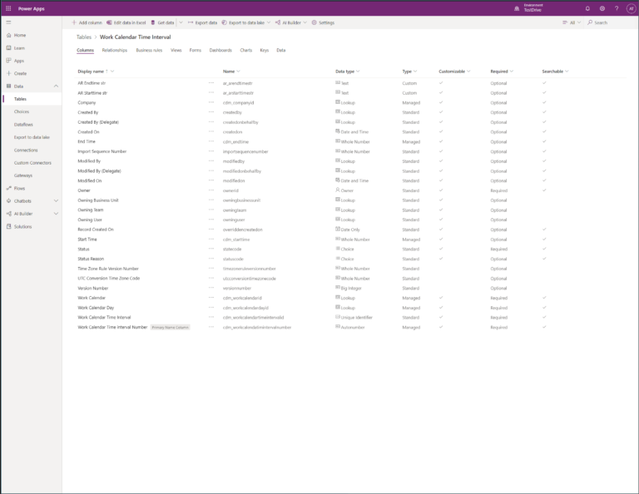The width and height of the screenshot is (639, 494).
Task: Open more options for Version Number row
Action: [x=211, y=289]
